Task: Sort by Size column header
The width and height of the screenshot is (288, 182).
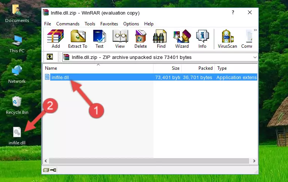Action: click(x=167, y=68)
